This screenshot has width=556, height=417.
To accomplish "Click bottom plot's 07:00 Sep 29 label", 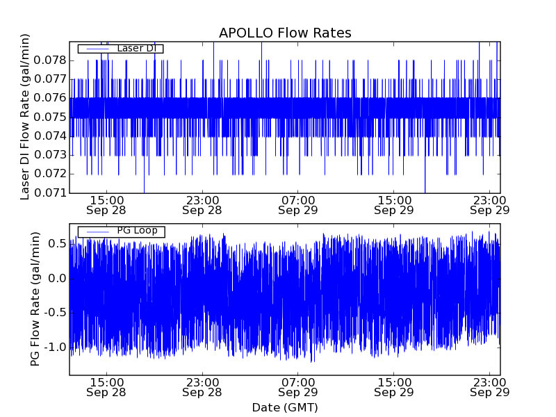I will pos(298,388).
